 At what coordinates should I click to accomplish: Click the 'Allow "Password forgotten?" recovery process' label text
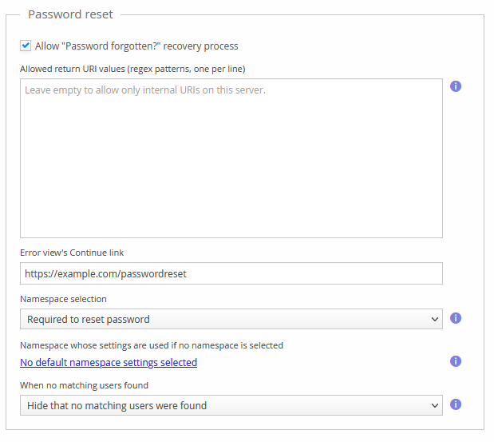pyautogui.click(x=136, y=46)
